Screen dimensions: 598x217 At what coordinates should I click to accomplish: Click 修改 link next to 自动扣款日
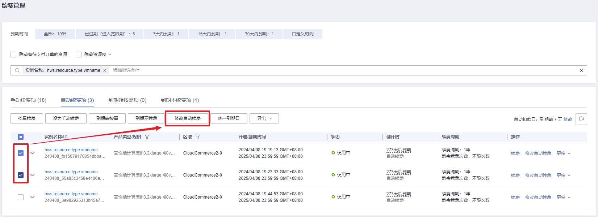point(568,119)
